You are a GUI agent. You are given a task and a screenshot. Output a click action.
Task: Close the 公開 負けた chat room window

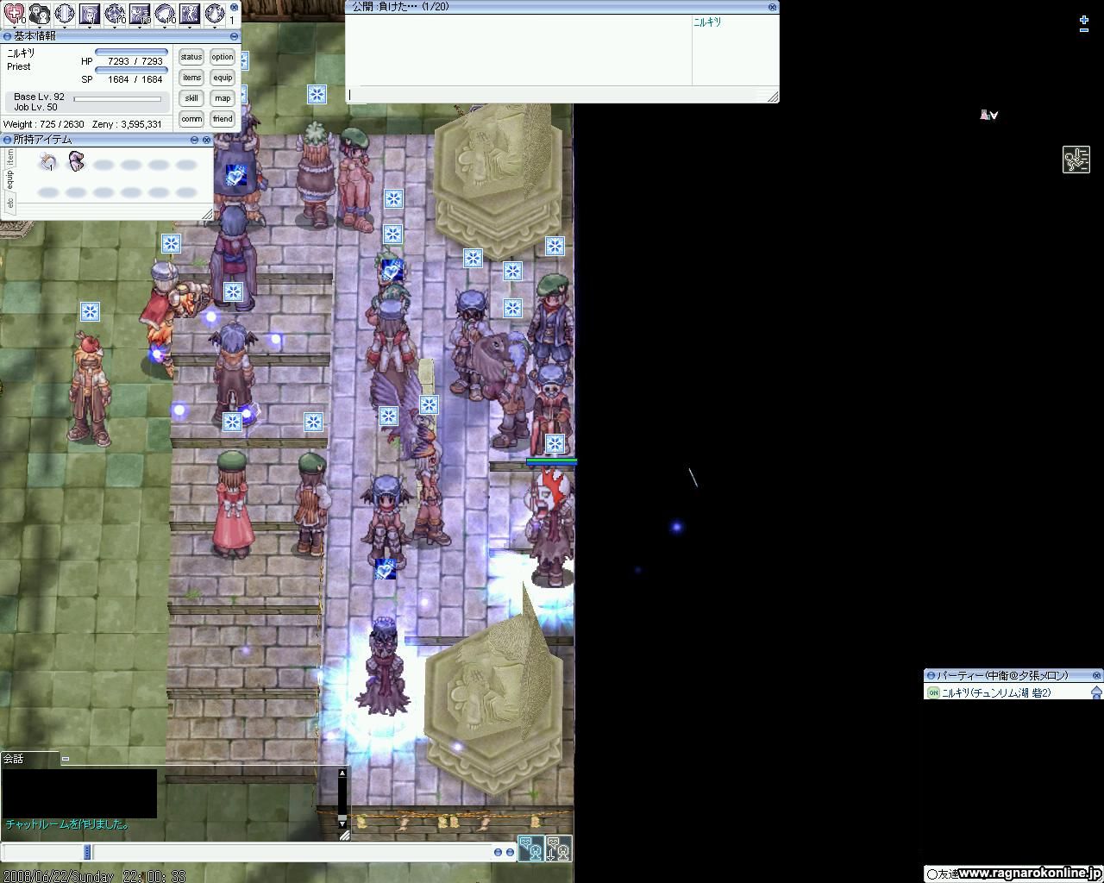pos(772,6)
